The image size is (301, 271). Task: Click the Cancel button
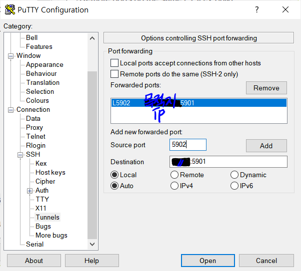[266, 261]
